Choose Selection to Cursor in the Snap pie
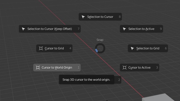This screenshot has width=180, height=101. (100, 17)
